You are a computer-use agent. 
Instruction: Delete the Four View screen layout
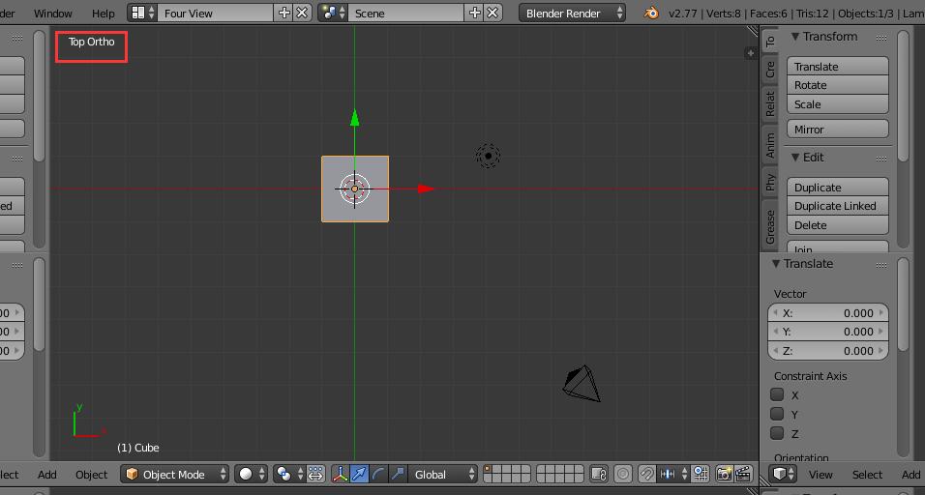pyautogui.click(x=302, y=13)
